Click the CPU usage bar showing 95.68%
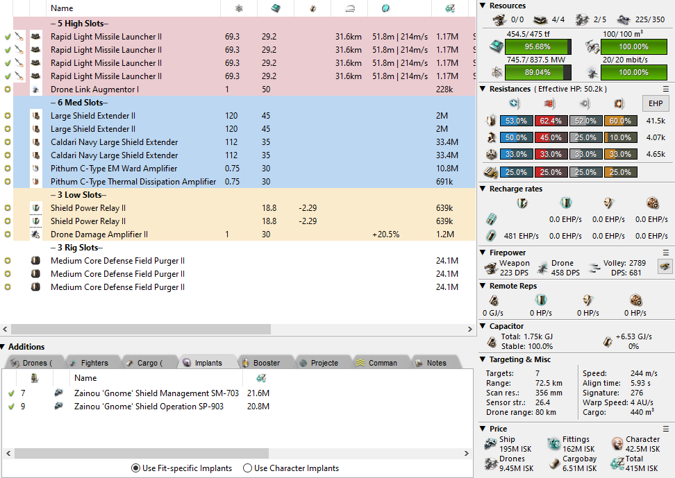 tap(538, 48)
